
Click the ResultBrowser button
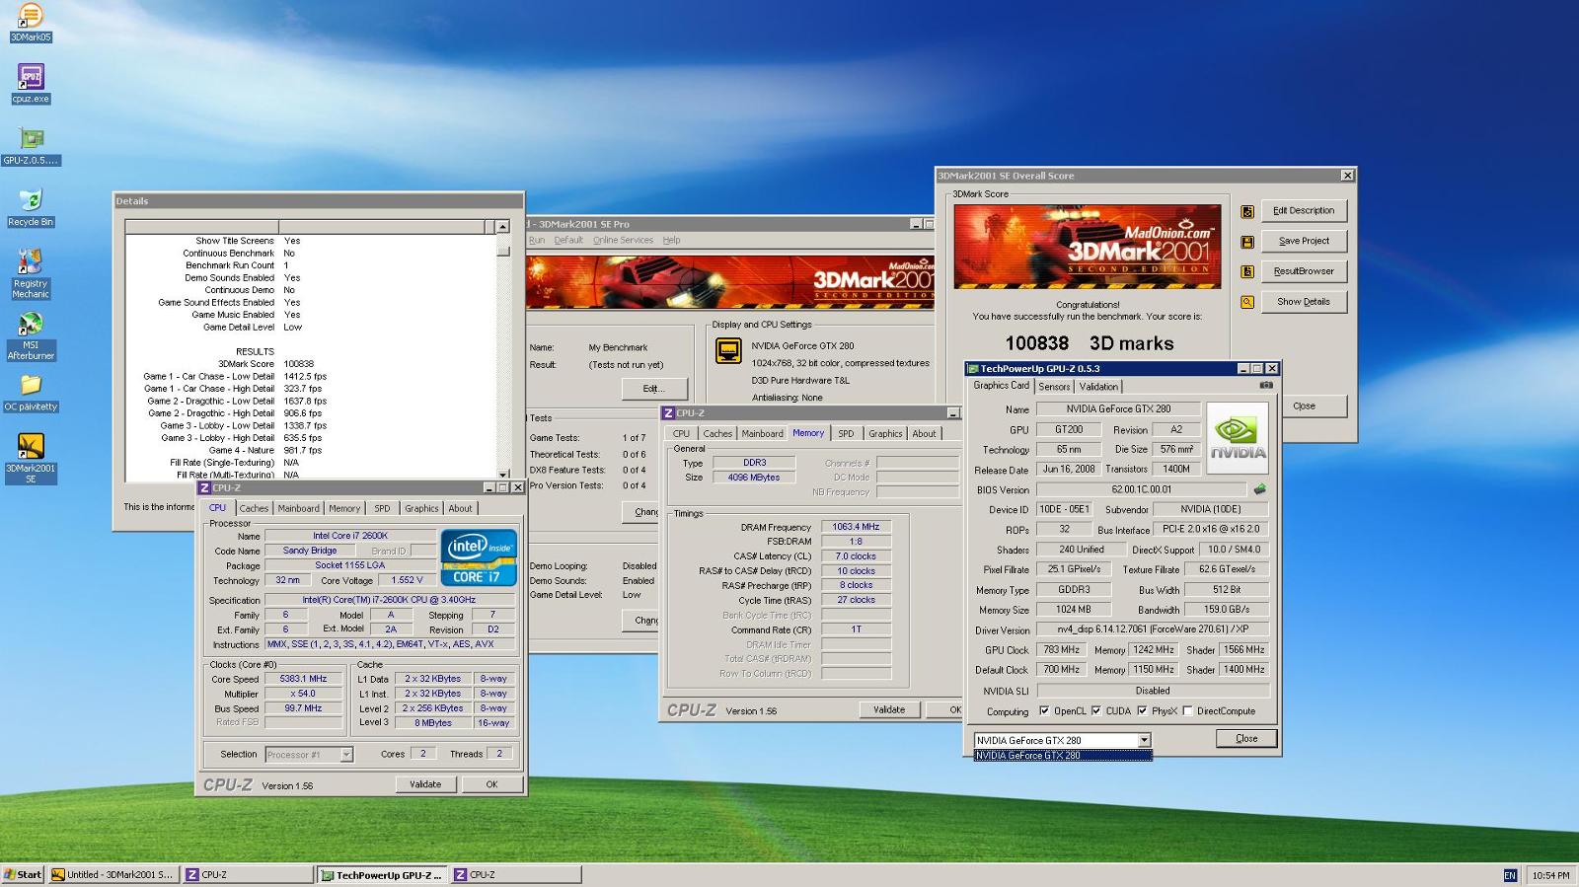(x=1304, y=271)
